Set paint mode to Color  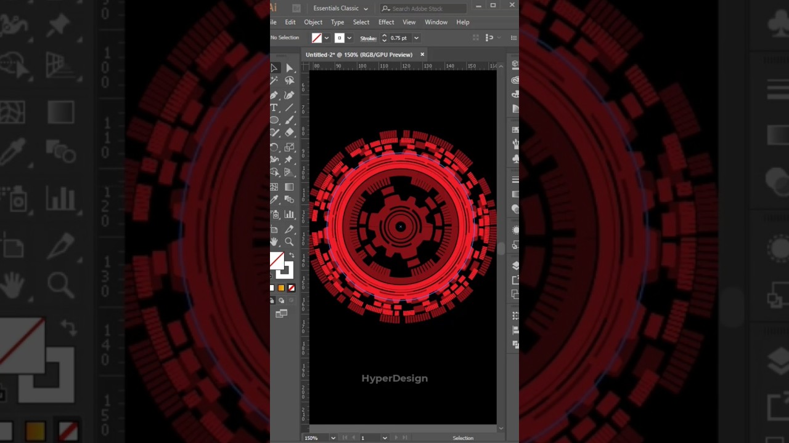pyautogui.click(x=272, y=288)
